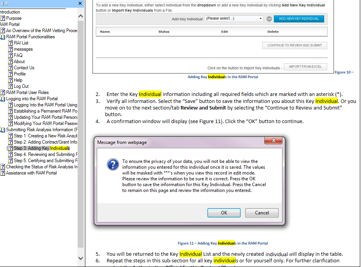This screenshot has height=267, width=361.
Task: Click the Profile topic icon
Action: (x=10, y=74)
